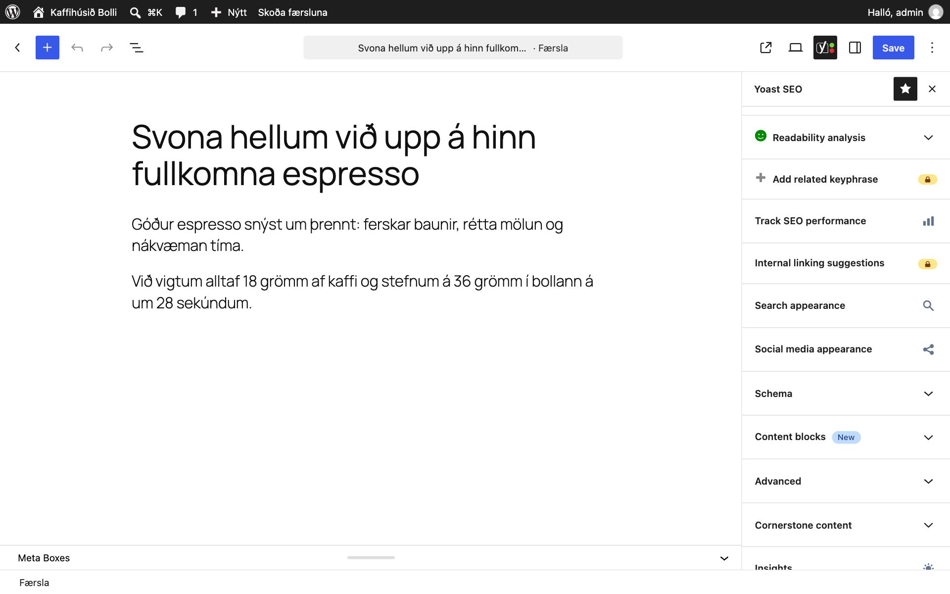Open the command palette search ⌘K

tap(146, 12)
